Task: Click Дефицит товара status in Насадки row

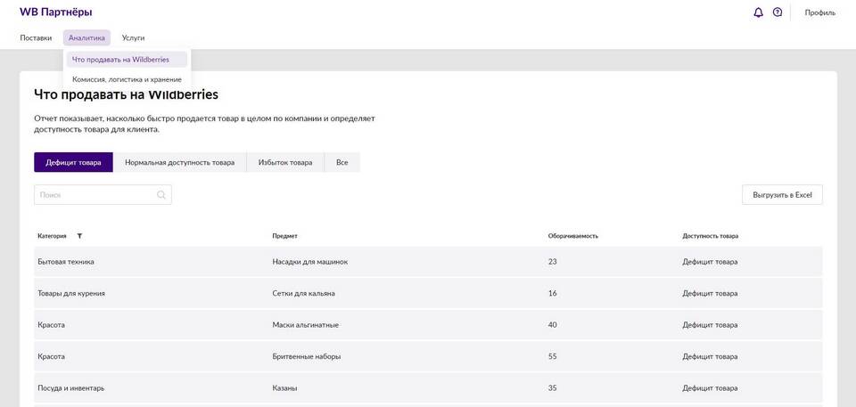Action: click(x=711, y=262)
